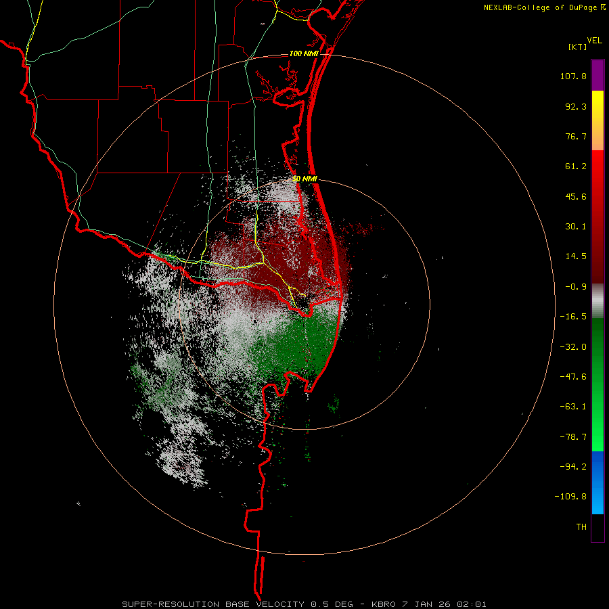Click the -47.6 legend value

click(573, 377)
